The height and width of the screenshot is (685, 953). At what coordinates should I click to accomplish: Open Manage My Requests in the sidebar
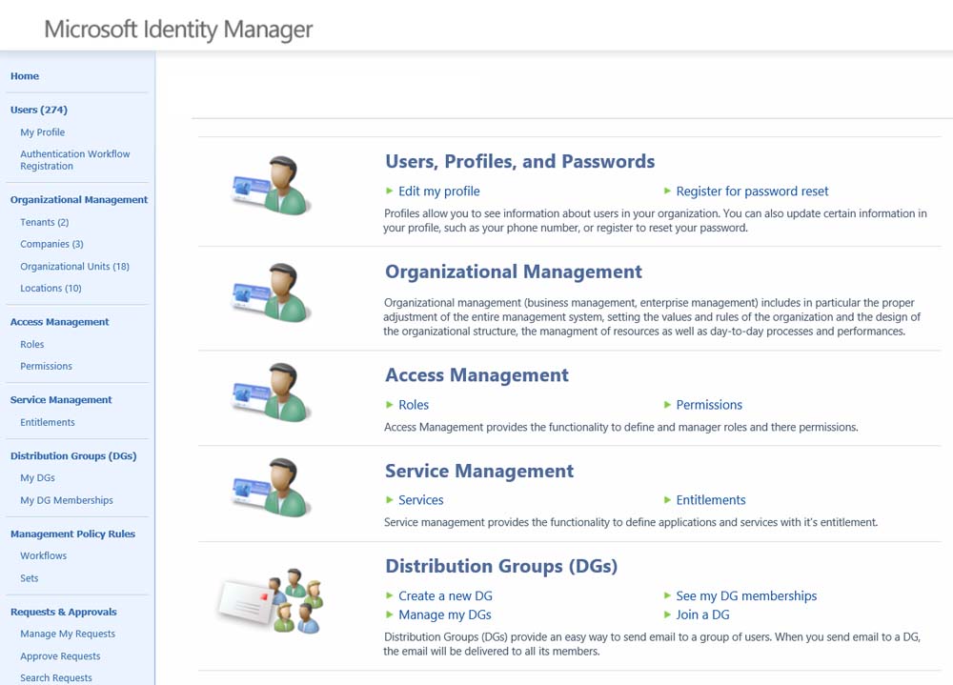coord(68,634)
